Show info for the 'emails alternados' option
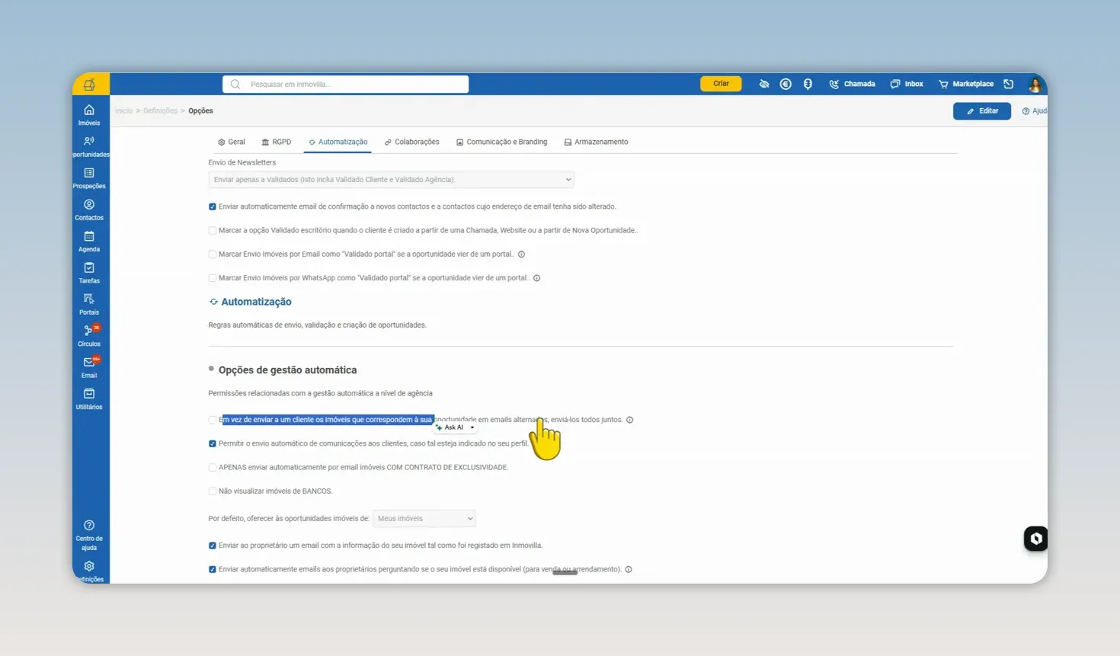Viewport: 1120px width, 656px height. pyautogui.click(x=629, y=420)
